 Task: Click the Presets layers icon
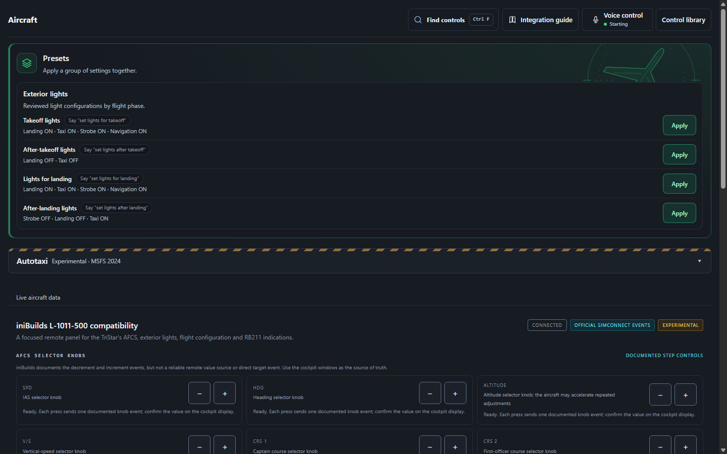[27, 63]
